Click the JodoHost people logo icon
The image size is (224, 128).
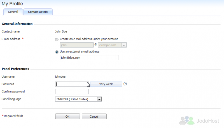pyautogui.click(x=187, y=120)
